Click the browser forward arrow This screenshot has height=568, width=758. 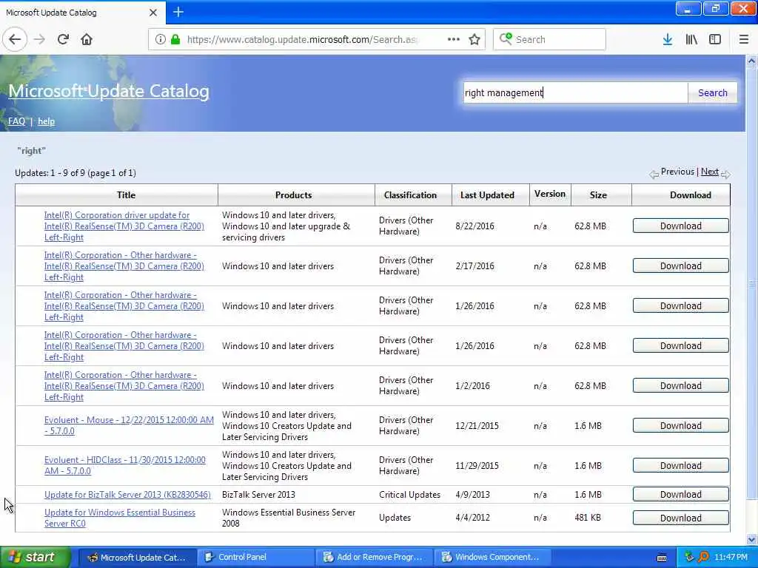tap(40, 40)
